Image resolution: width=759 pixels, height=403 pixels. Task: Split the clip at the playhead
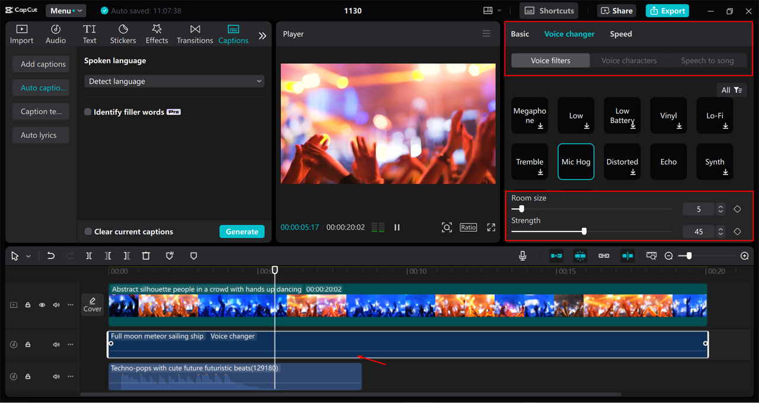click(x=89, y=256)
